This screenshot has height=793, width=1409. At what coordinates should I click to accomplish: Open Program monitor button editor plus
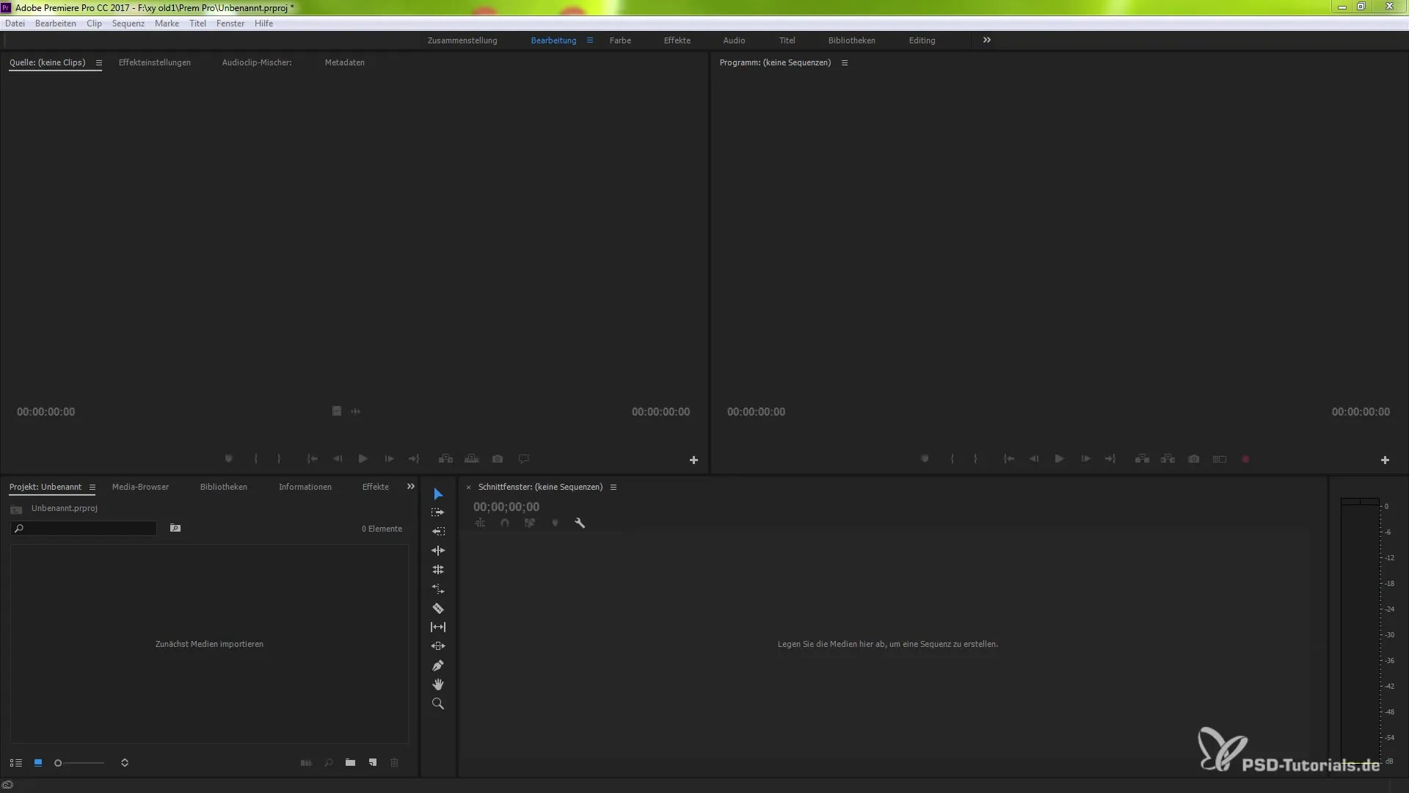[x=1385, y=460]
